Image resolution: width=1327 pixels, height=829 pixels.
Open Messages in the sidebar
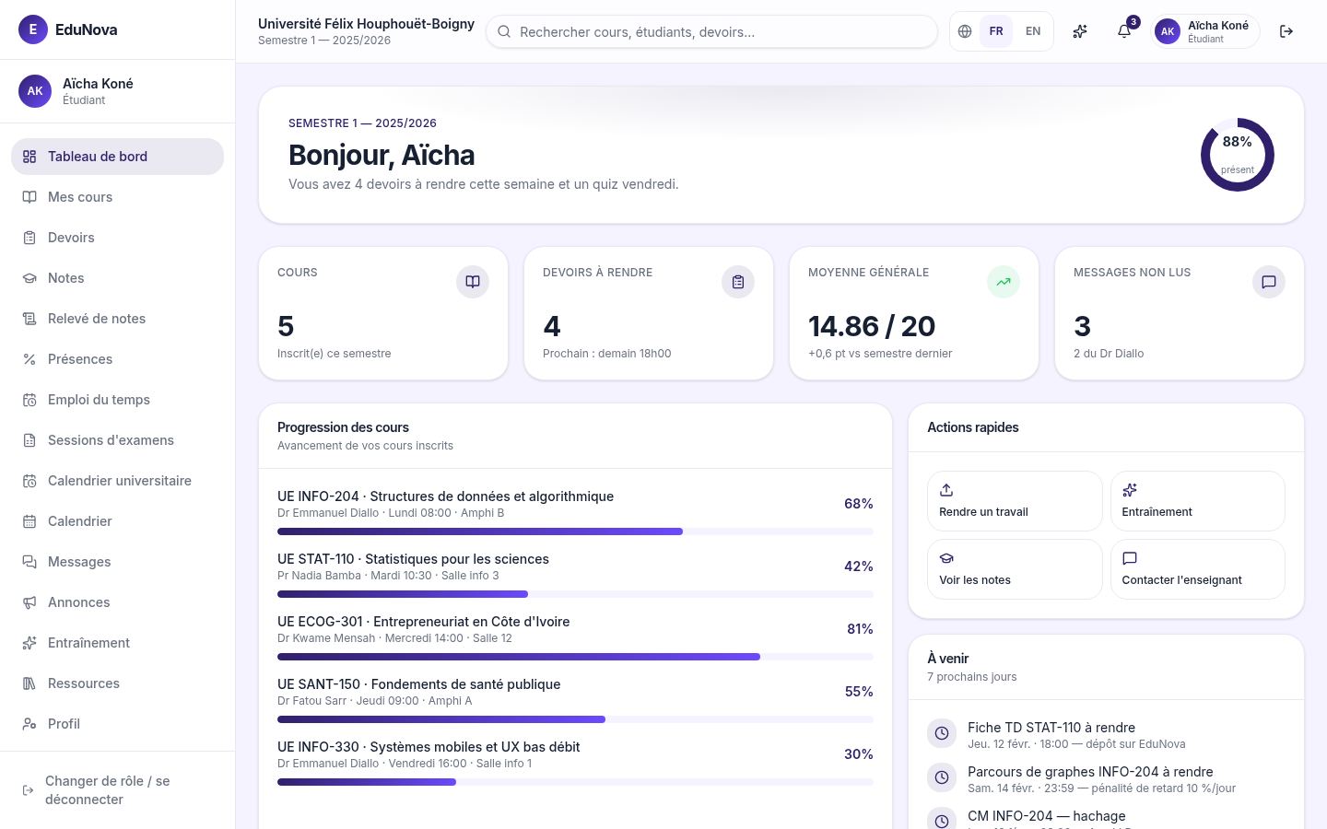coord(117,562)
